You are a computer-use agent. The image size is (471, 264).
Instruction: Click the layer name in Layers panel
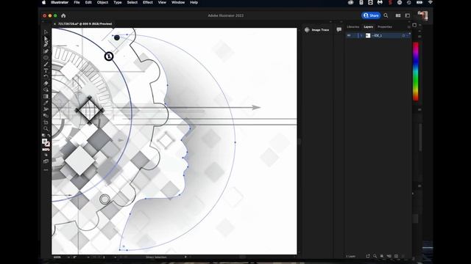point(377,36)
